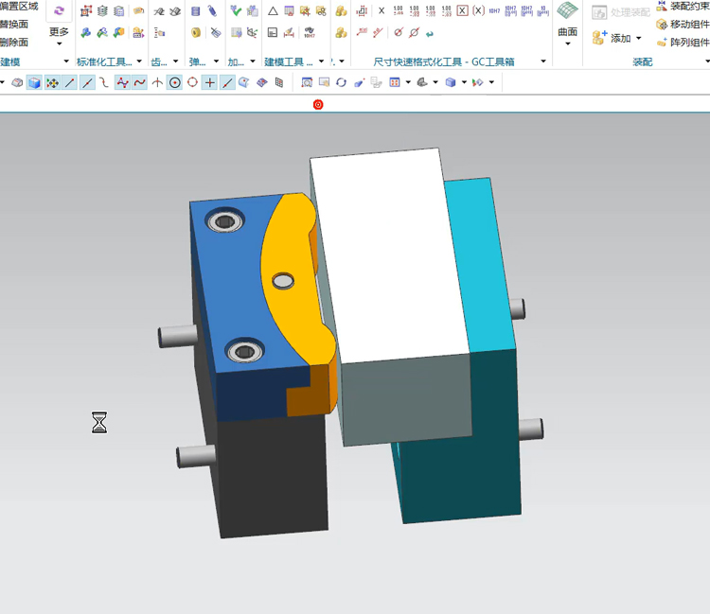
Task: Toggle the arc center snap point option
Action: (x=175, y=82)
